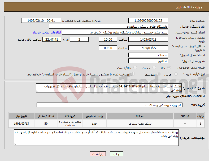Click the ردیف column header

coord(200,116)
